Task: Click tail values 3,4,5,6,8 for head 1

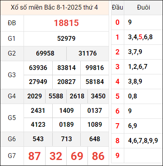Action: click(x=140, y=37)
